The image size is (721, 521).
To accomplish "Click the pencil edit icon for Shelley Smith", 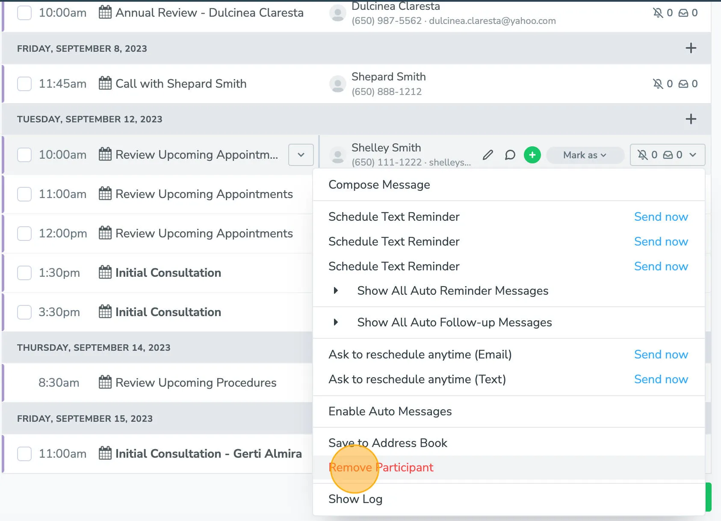I will (488, 155).
